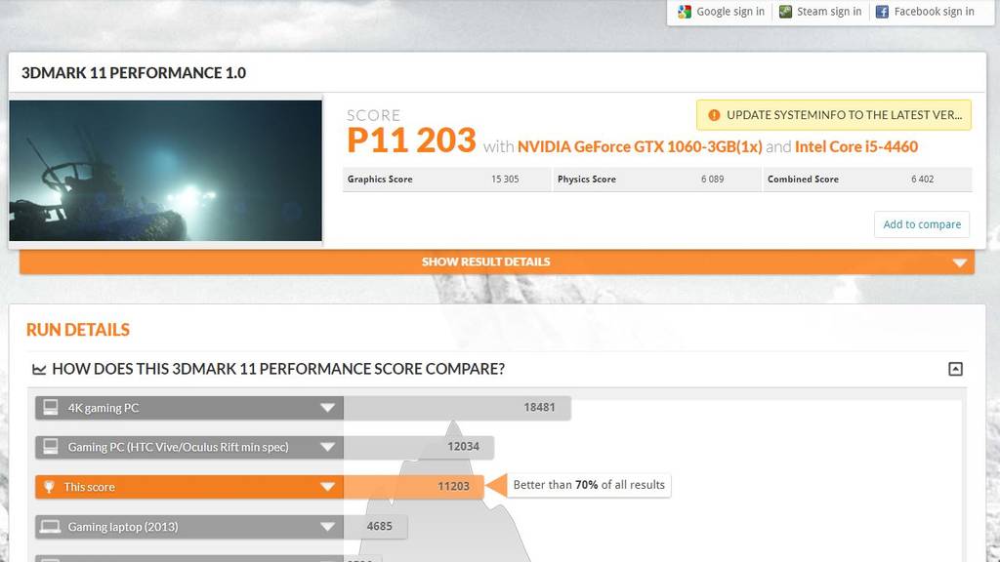1000x562 pixels.
Task: Click the RUN DETAILS heading
Action: click(x=78, y=330)
